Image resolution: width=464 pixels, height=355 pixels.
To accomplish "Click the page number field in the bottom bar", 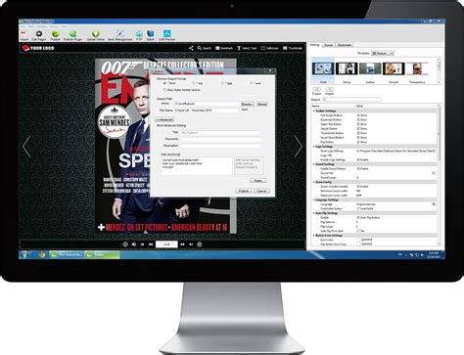I will pyautogui.click(x=166, y=244).
